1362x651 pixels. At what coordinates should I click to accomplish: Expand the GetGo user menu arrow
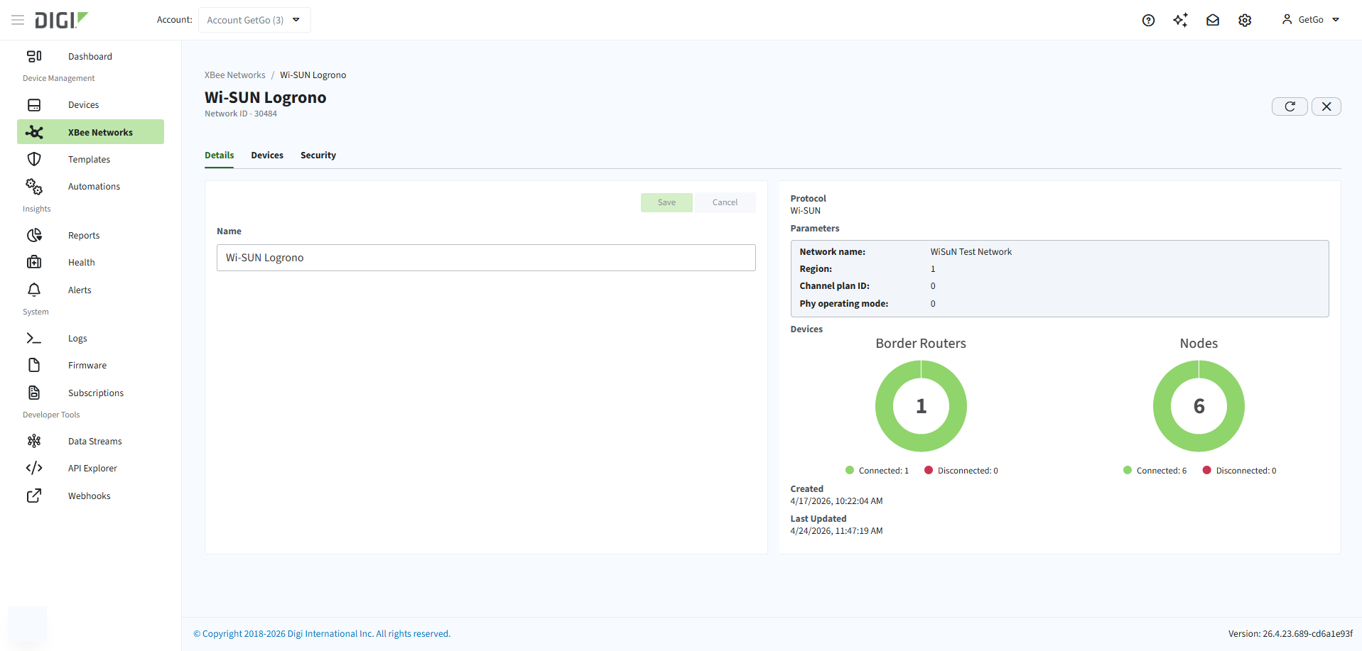click(x=1336, y=20)
